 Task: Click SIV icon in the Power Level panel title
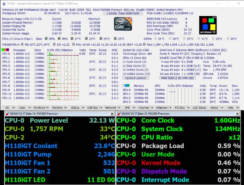point(7,114)
